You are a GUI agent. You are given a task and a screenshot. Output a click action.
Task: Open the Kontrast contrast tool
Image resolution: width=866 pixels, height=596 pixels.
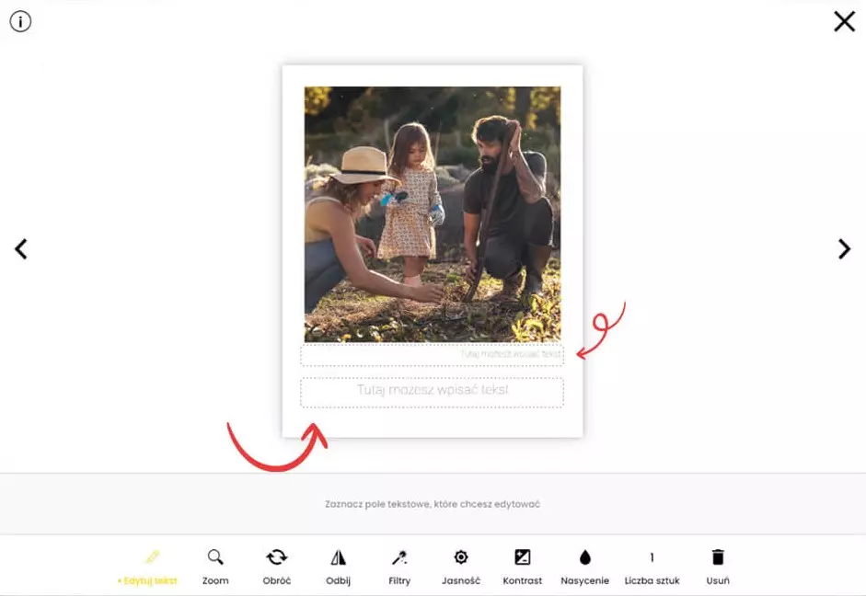pos(523,557)
